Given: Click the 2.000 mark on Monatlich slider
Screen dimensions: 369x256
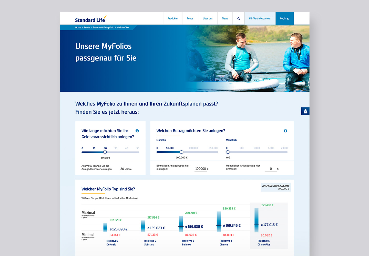Looking at the screenshot, I should tap(284, 148).
